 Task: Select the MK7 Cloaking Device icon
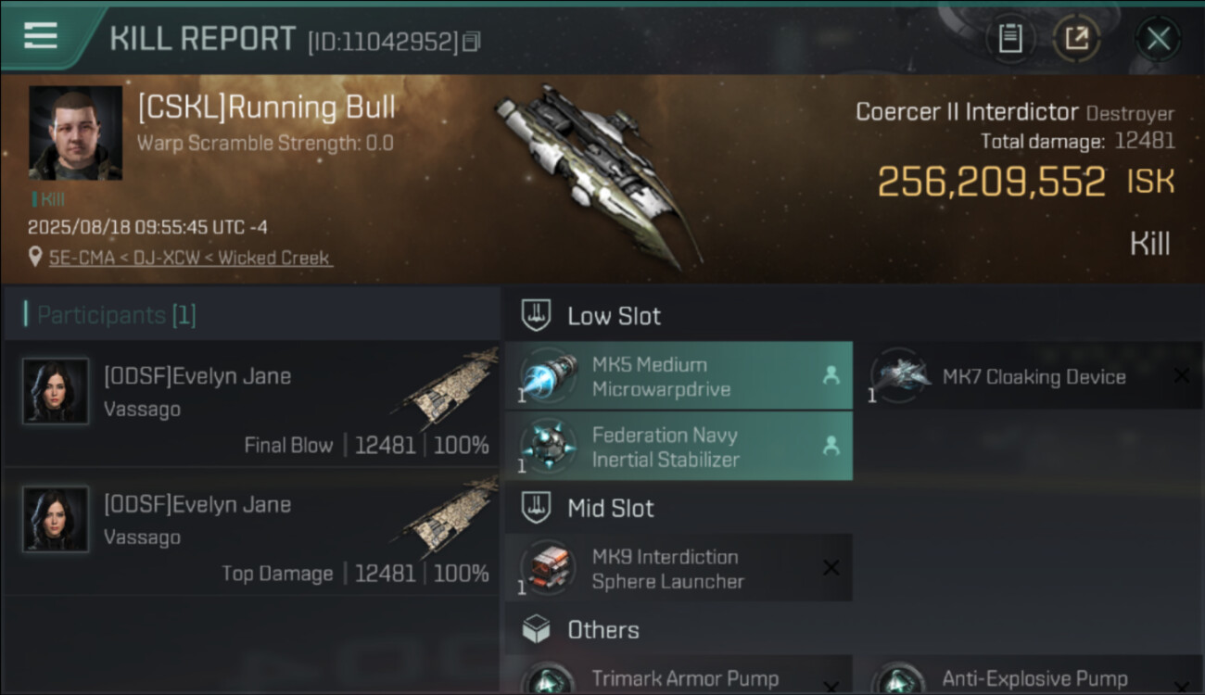pos(900,375)
